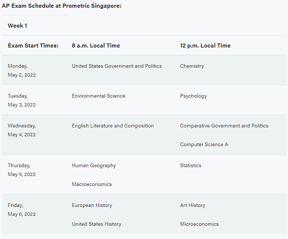The width and height of the screenshot is (288, 239).
Task: Click the 12 p.m. Local Time header
Action: [x=205, y=46]
